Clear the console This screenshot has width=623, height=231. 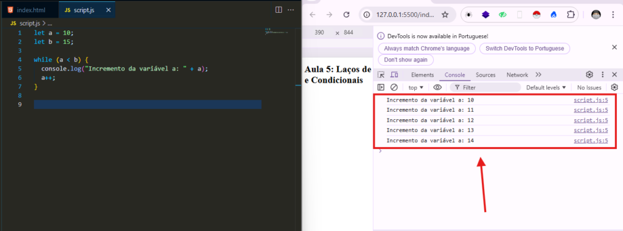[394, 88]
